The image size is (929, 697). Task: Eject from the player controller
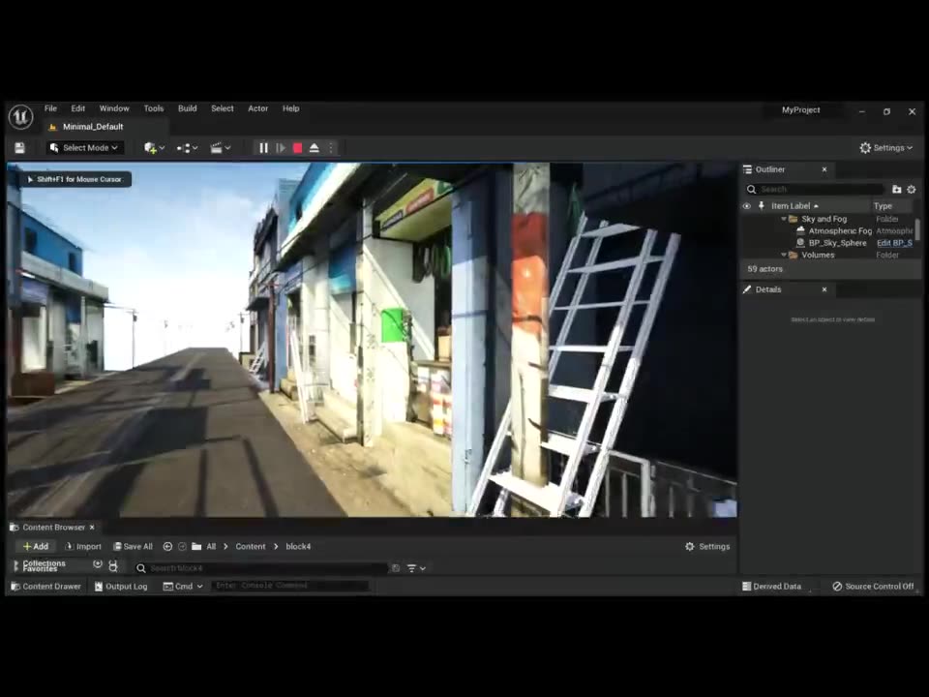coord(315,148)
